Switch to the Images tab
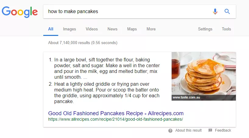 pos(69,29)
